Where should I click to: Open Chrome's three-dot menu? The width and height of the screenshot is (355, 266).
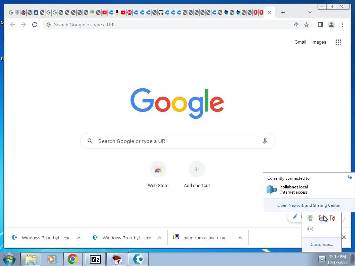[343, 25]
